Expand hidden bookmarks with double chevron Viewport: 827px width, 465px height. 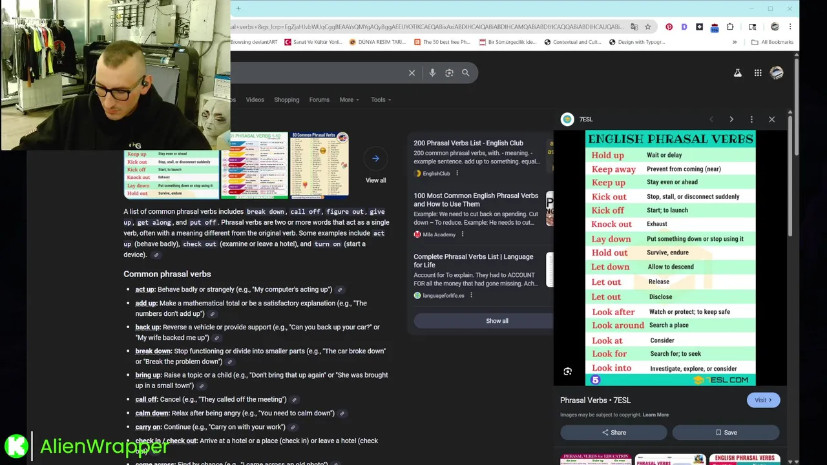click(734, 42)
